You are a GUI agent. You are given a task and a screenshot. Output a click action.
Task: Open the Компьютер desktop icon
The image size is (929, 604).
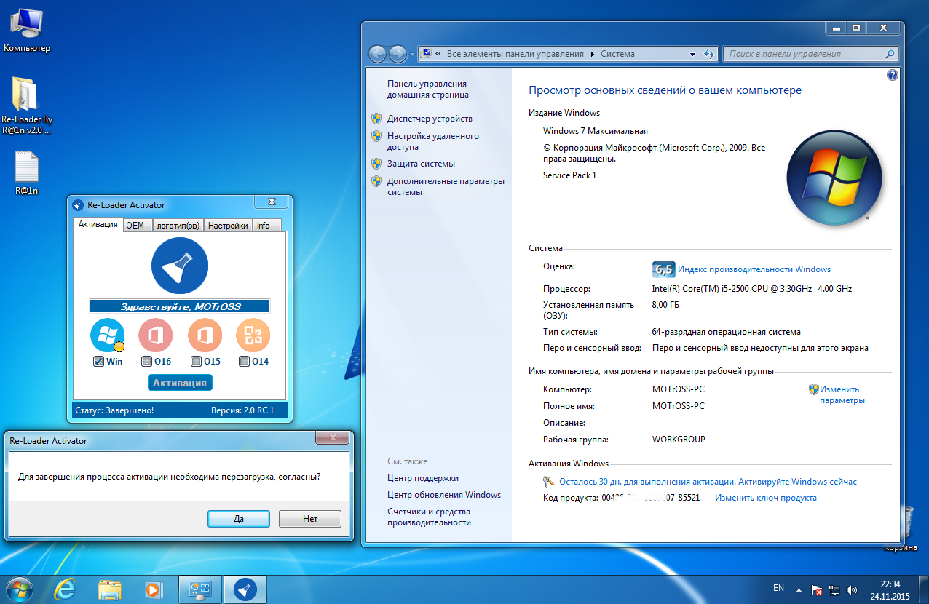pos(27,29)
